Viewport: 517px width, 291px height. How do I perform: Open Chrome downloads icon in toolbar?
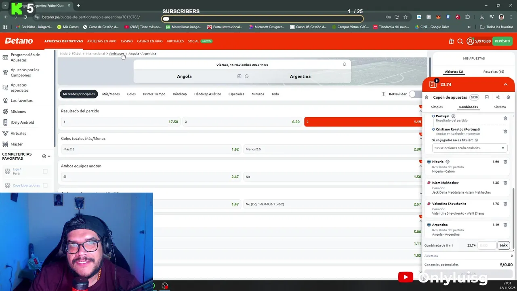pos(482,17)
